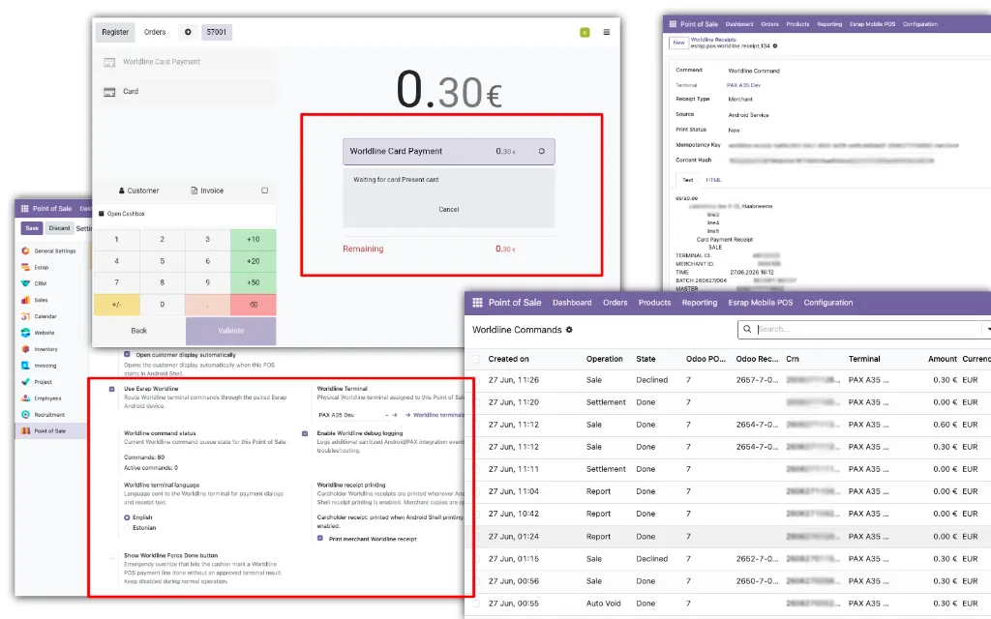
Task: Select English terminal language radio
Action: pyautogui.click(x=127, y=517)
